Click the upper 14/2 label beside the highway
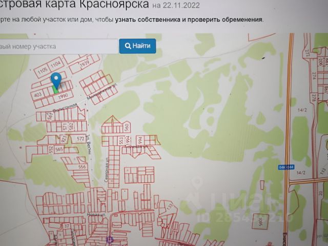The height and width of the screenshot is (246, 328). pyautogui.click(x=302, y=109)
